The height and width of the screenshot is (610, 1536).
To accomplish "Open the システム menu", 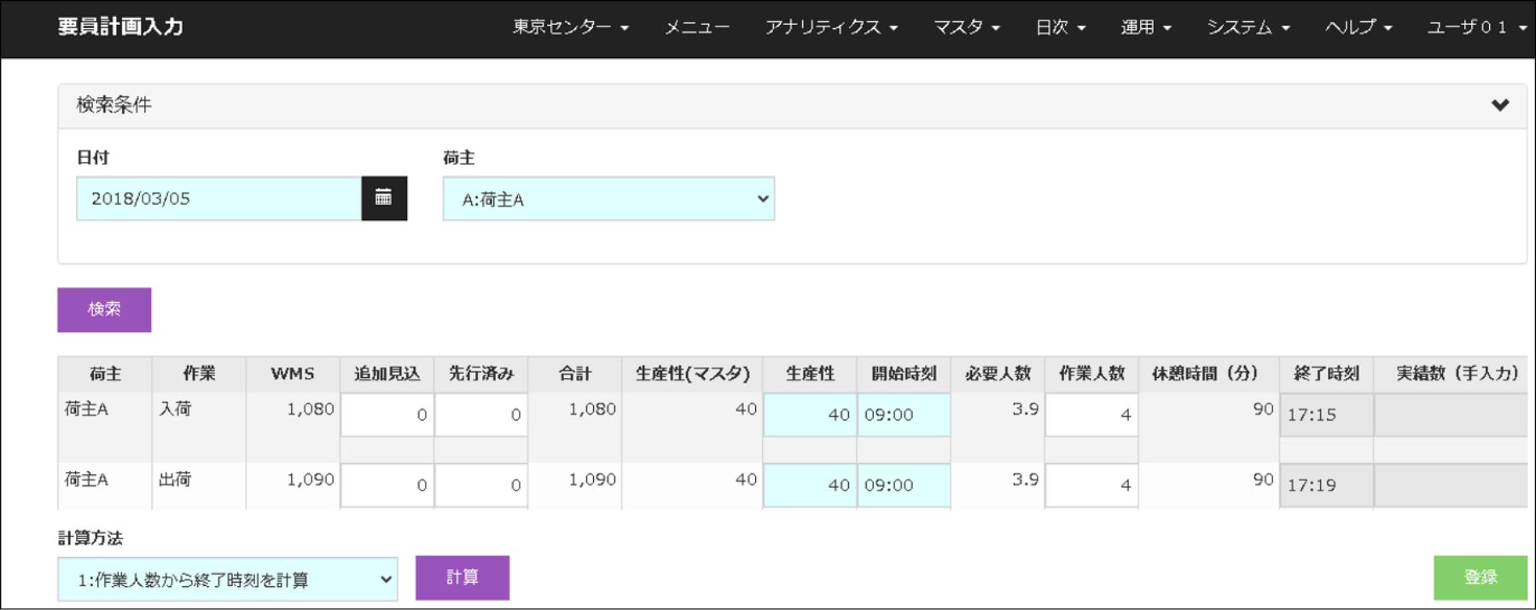I will [1247, 27].
